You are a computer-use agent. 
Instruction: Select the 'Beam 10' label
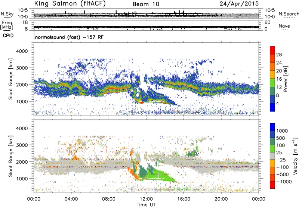(146, 4)
